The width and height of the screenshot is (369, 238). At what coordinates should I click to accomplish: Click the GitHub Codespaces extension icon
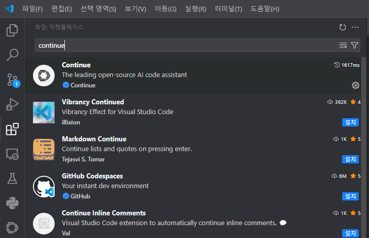pos(44,187)
